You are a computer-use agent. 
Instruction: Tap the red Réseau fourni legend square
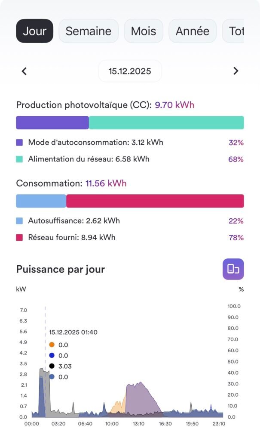pyautogui.click(x=19, y=237)
